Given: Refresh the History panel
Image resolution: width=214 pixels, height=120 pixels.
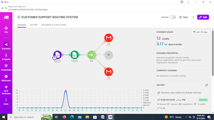Looking at the screenshot, I should 206,85.
